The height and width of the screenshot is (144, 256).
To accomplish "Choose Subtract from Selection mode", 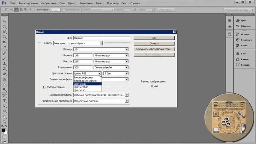I will (26, 10).
